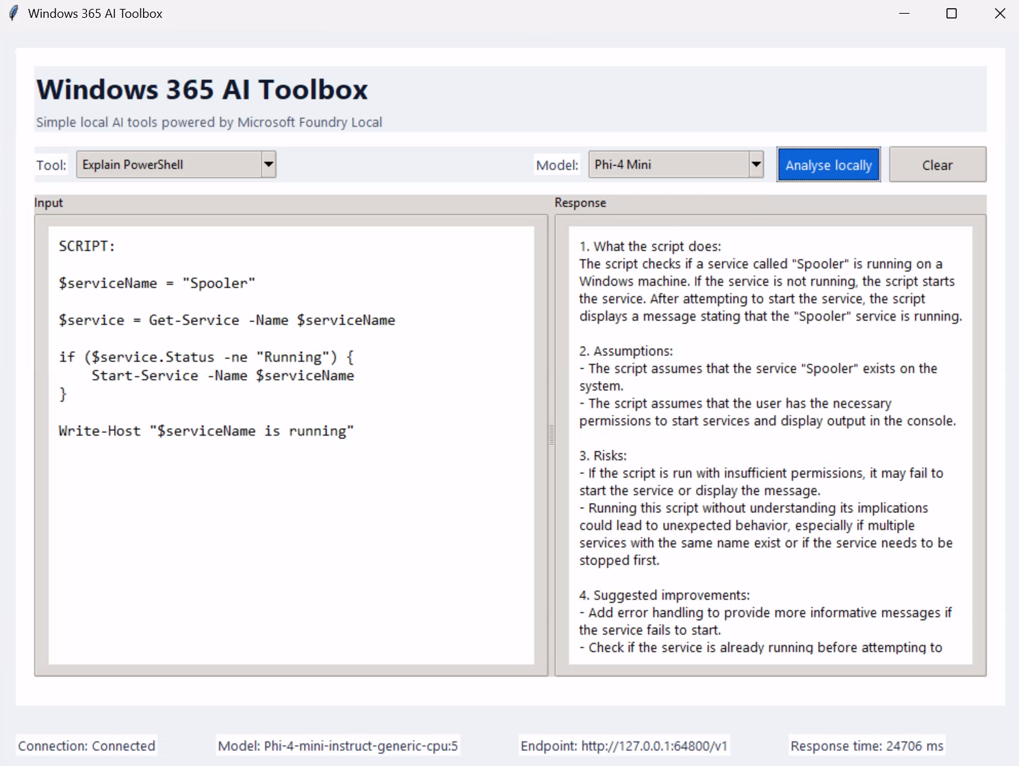Click the 'Model: Phi-4-mini-instruct-generic-cpu:5' status text

pos(338,745)
